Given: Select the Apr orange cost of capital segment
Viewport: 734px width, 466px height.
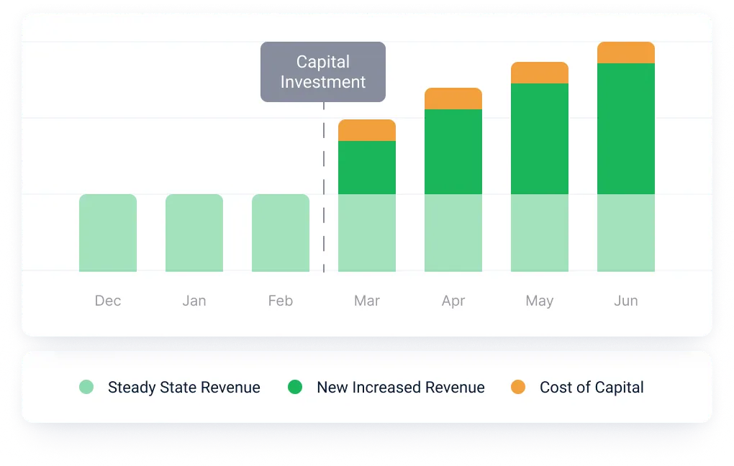Looking at the screenshot, I should [453, 99].
